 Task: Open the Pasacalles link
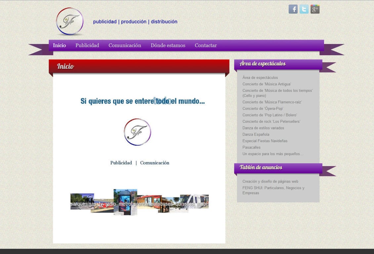tap(251, 147)
